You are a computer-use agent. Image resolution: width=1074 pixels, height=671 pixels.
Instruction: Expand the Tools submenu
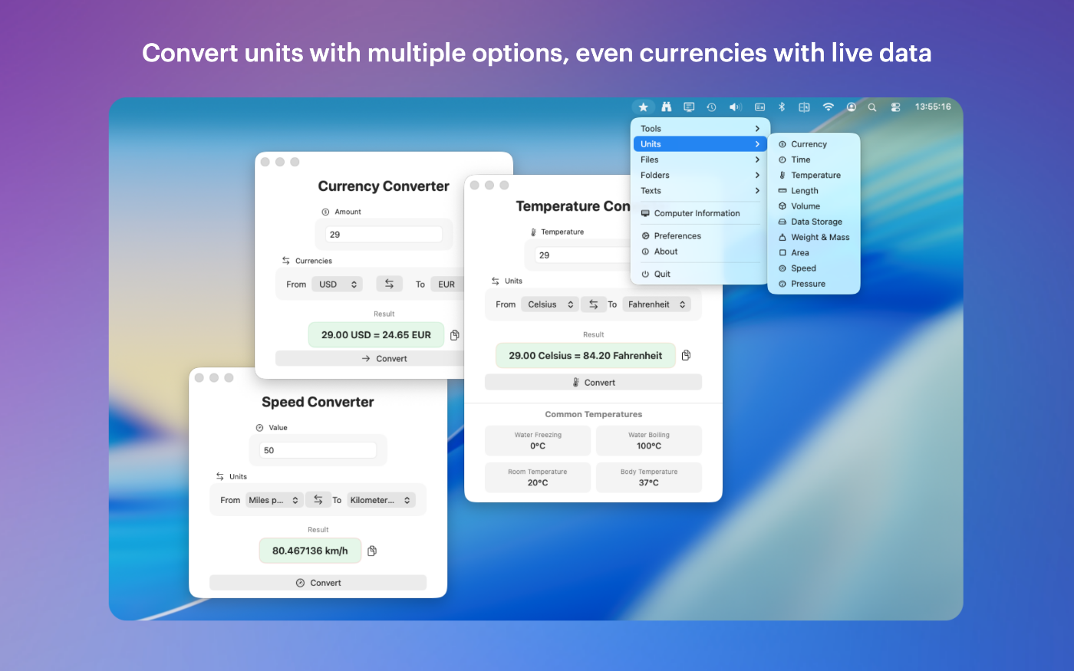700,129
